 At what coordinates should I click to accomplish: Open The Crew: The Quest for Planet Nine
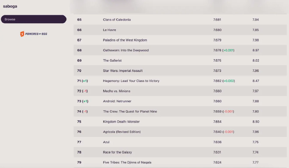[130, 112]
